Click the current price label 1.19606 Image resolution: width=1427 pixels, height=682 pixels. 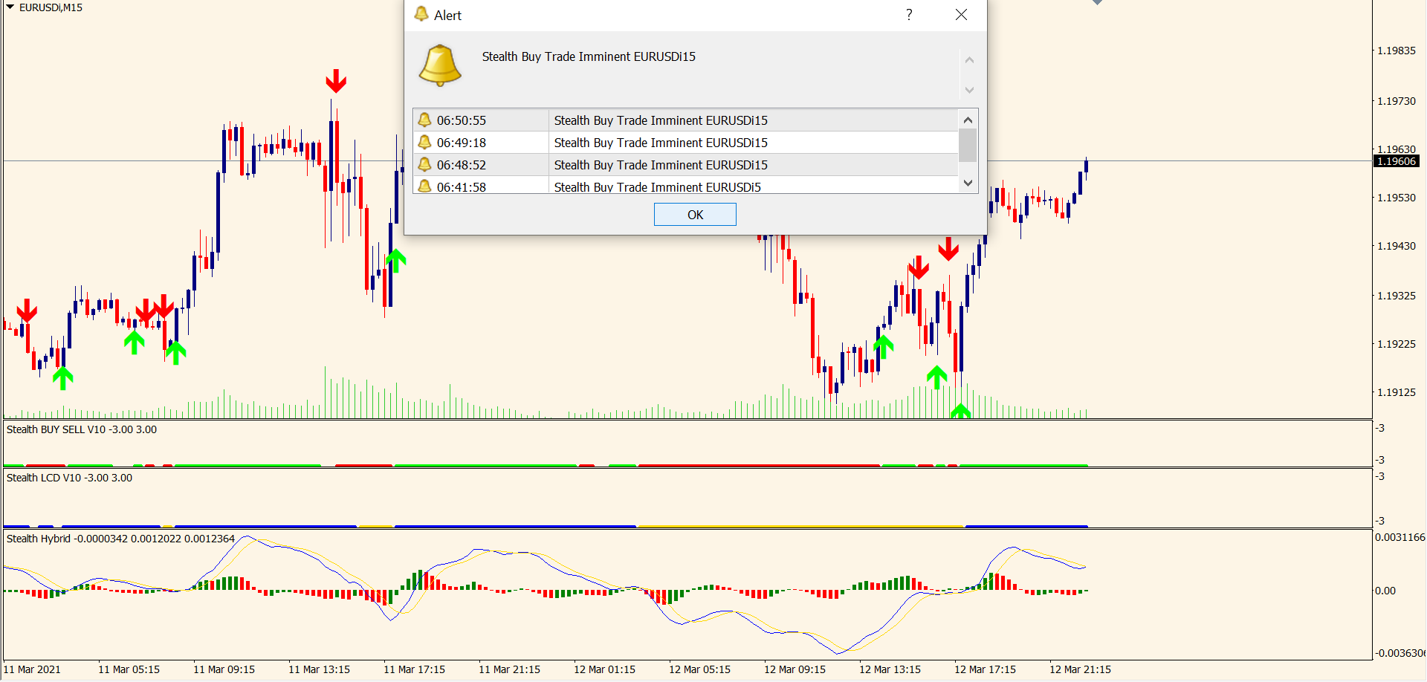coord(1396,161)
